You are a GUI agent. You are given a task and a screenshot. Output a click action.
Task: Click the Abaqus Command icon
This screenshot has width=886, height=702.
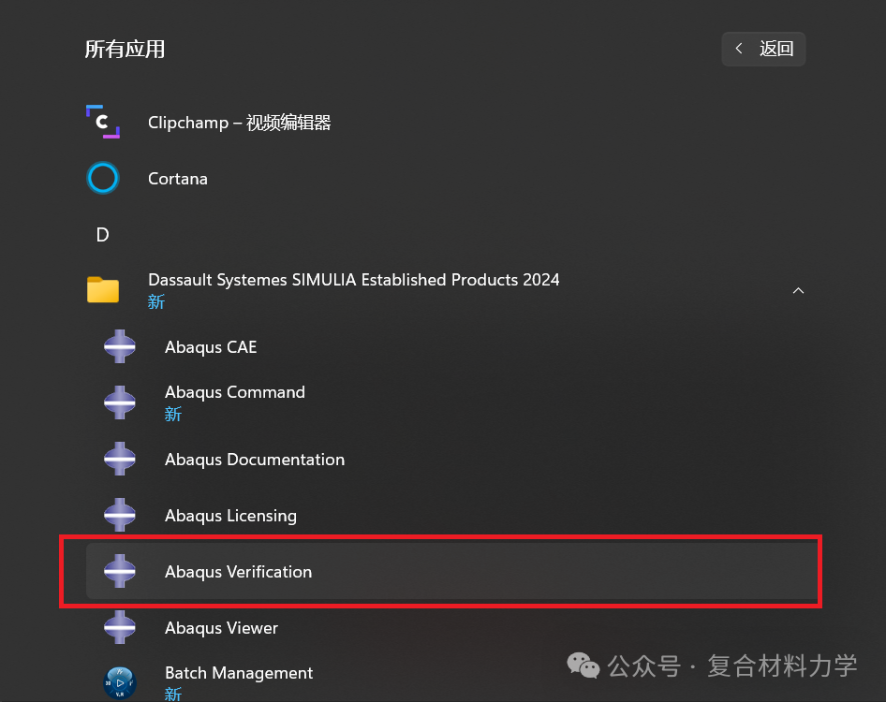point(120,402)
